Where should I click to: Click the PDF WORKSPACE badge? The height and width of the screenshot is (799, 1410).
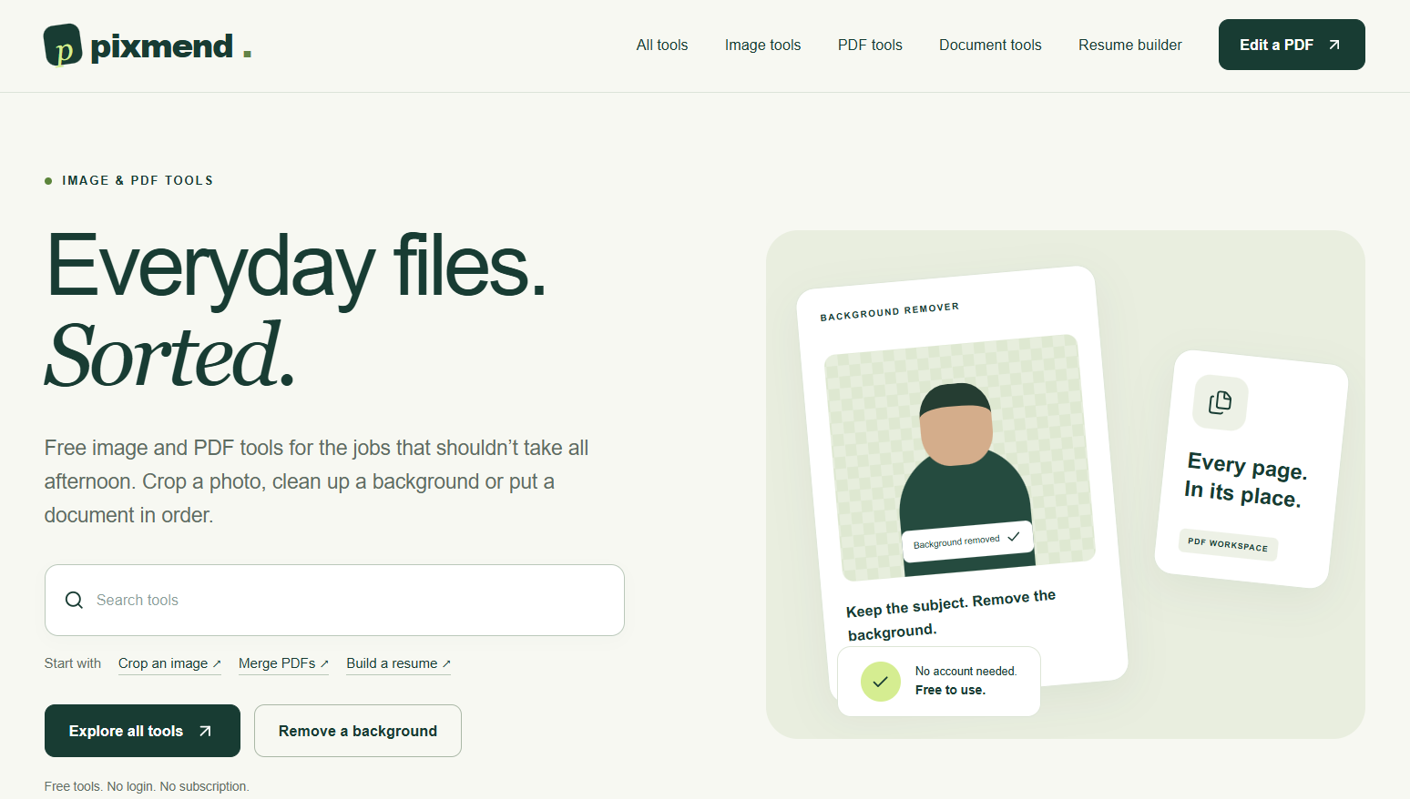pyautogui.click(x=1228, y=544)
